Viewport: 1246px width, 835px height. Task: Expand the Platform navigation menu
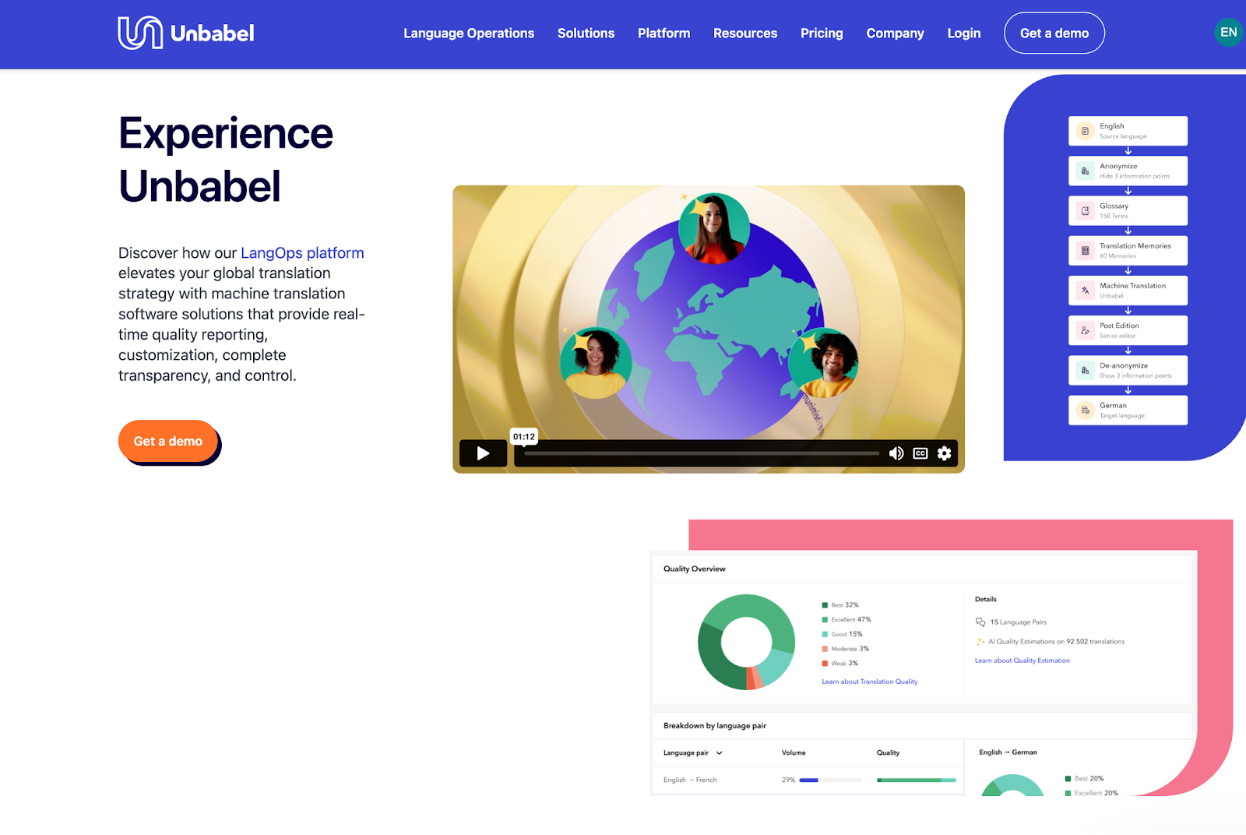(x=663, y=33)
